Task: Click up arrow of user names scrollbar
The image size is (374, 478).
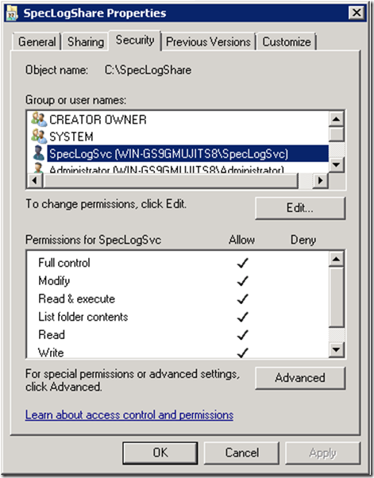Action: 337,118
